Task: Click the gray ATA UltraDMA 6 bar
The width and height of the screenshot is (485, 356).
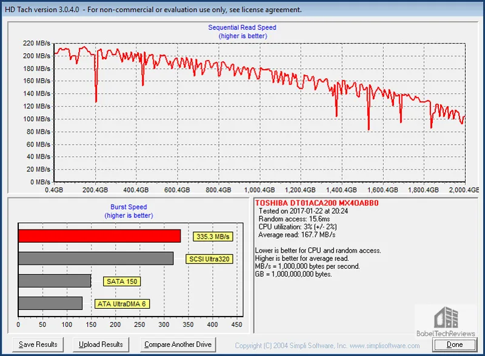Action: [50, 303]
